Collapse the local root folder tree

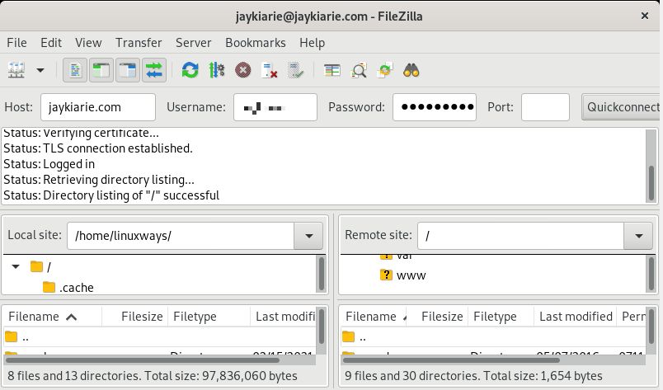pos(16,266)
